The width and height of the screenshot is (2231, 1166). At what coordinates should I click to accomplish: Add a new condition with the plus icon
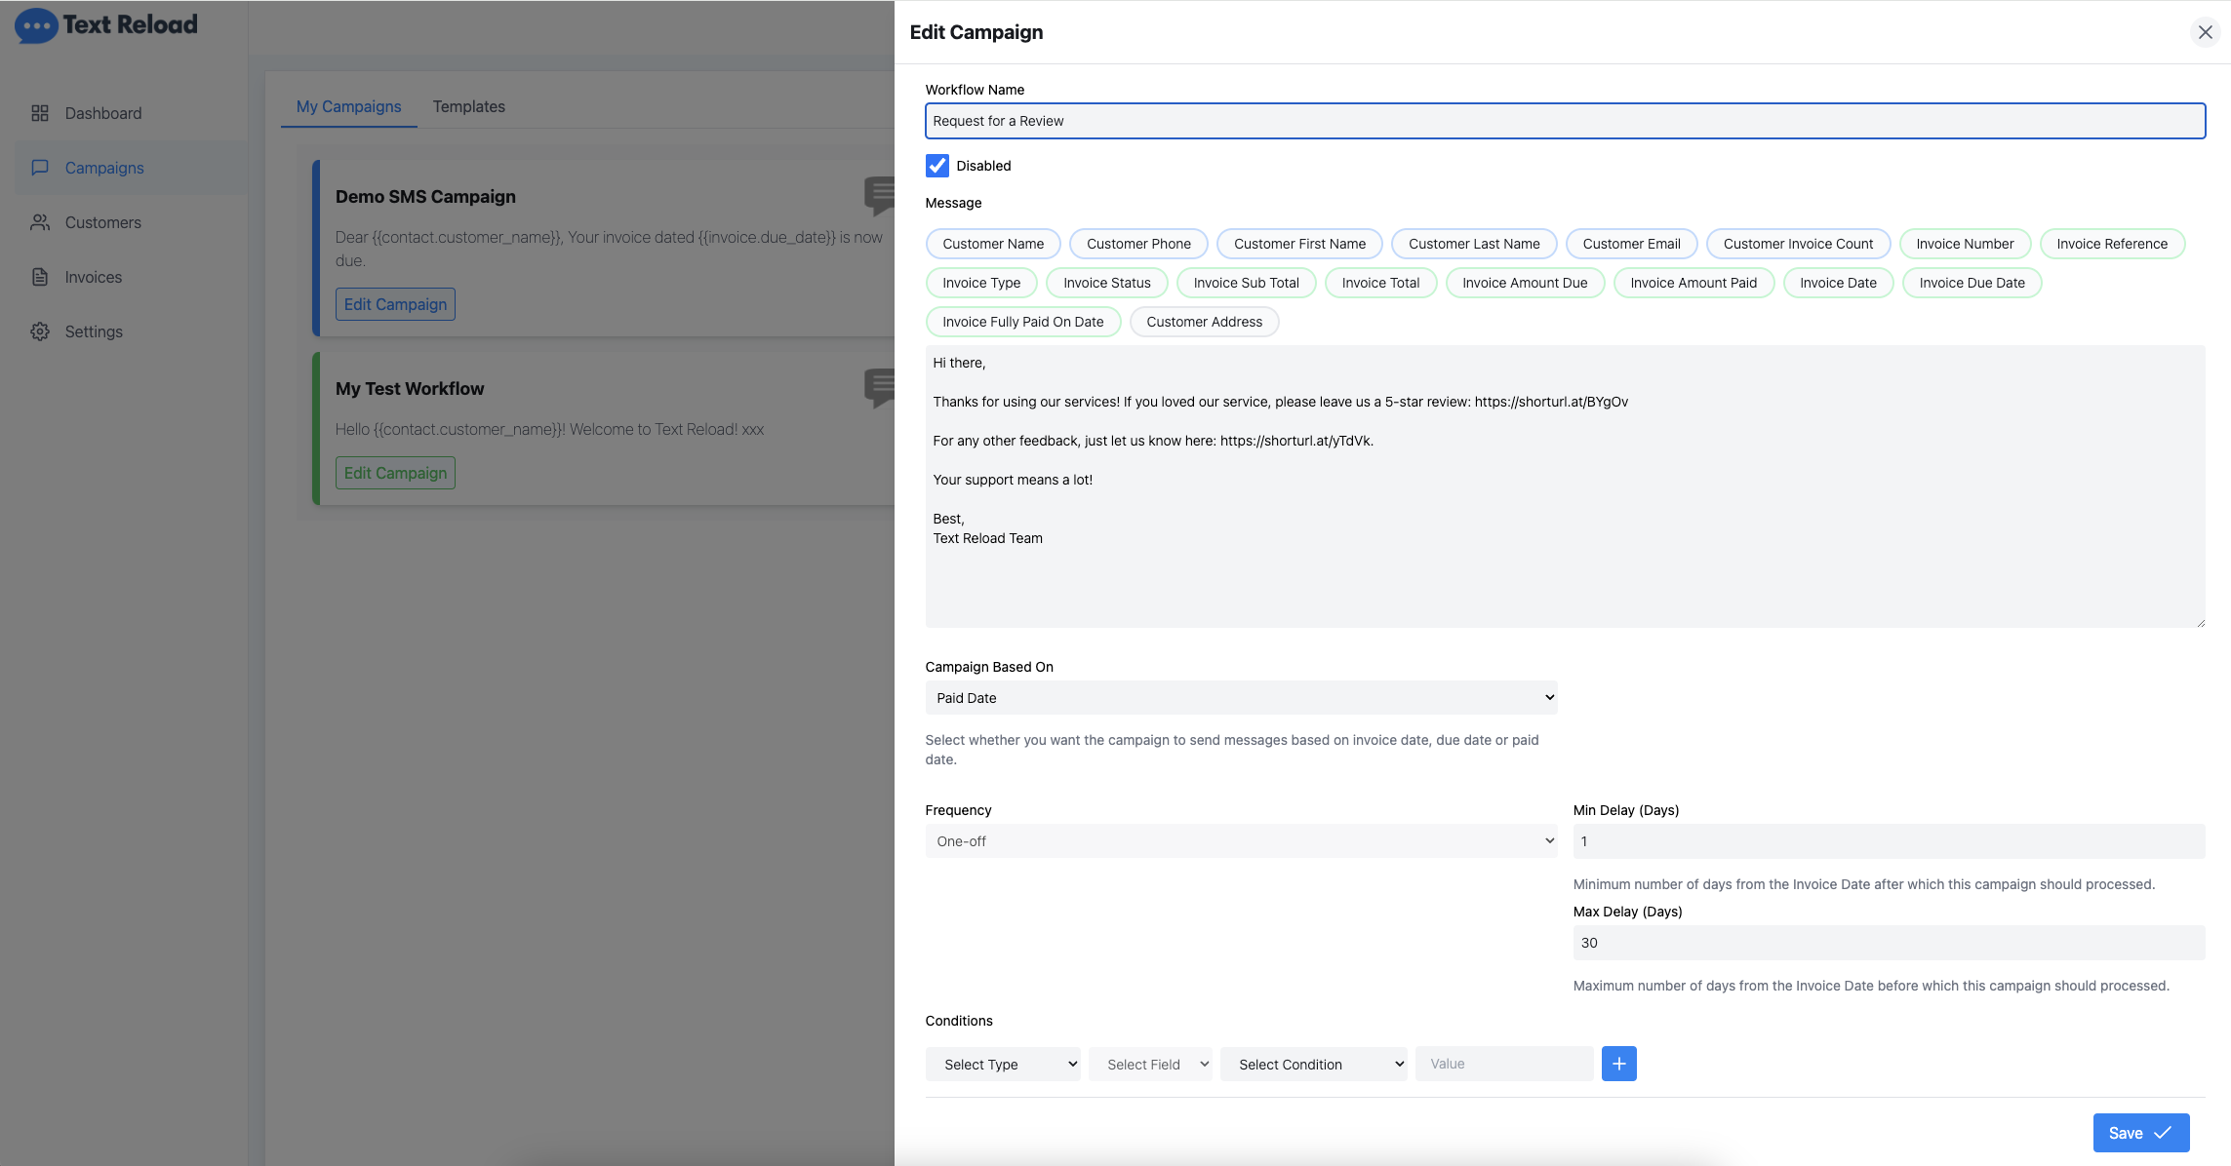coord(1618,1063)
